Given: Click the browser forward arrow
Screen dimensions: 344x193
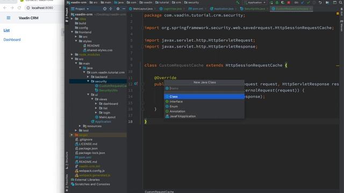Looking at the screenshot, I should (12, 8).
